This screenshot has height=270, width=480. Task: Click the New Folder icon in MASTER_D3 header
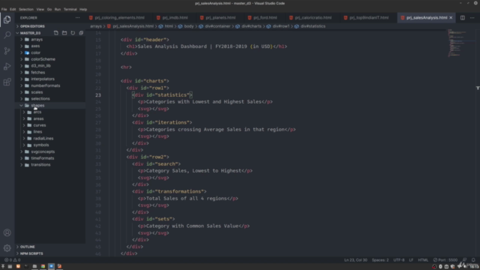click(x=64, y=33)
